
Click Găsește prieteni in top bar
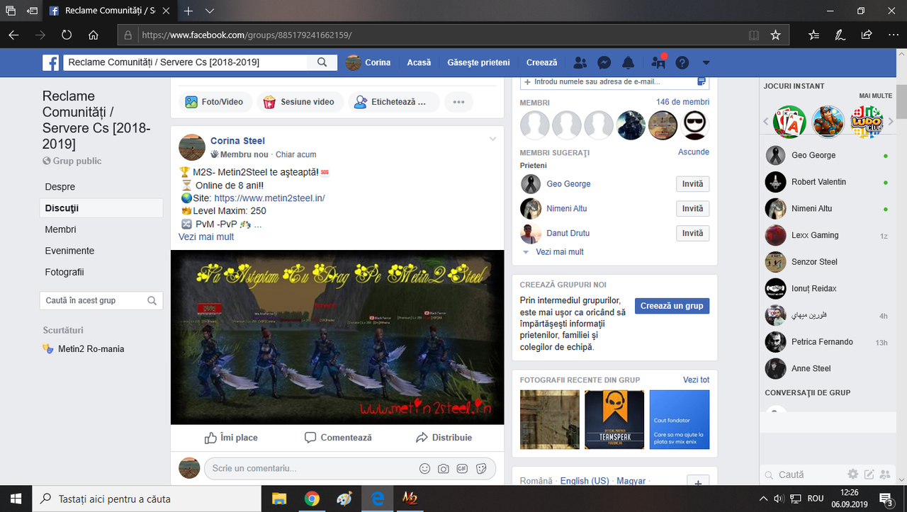point(478,62)
